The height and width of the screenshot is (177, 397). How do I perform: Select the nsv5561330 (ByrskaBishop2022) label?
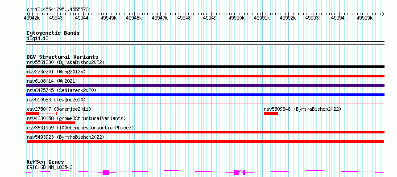click(66, 62)
